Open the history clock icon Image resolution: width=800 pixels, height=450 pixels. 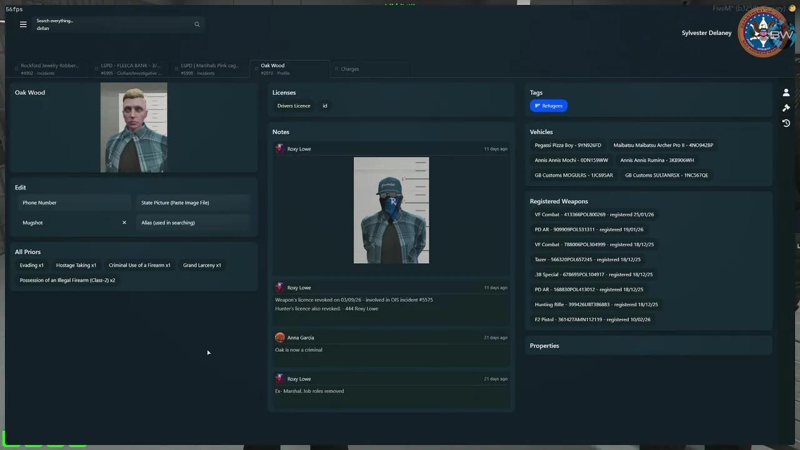coord(786,123)
